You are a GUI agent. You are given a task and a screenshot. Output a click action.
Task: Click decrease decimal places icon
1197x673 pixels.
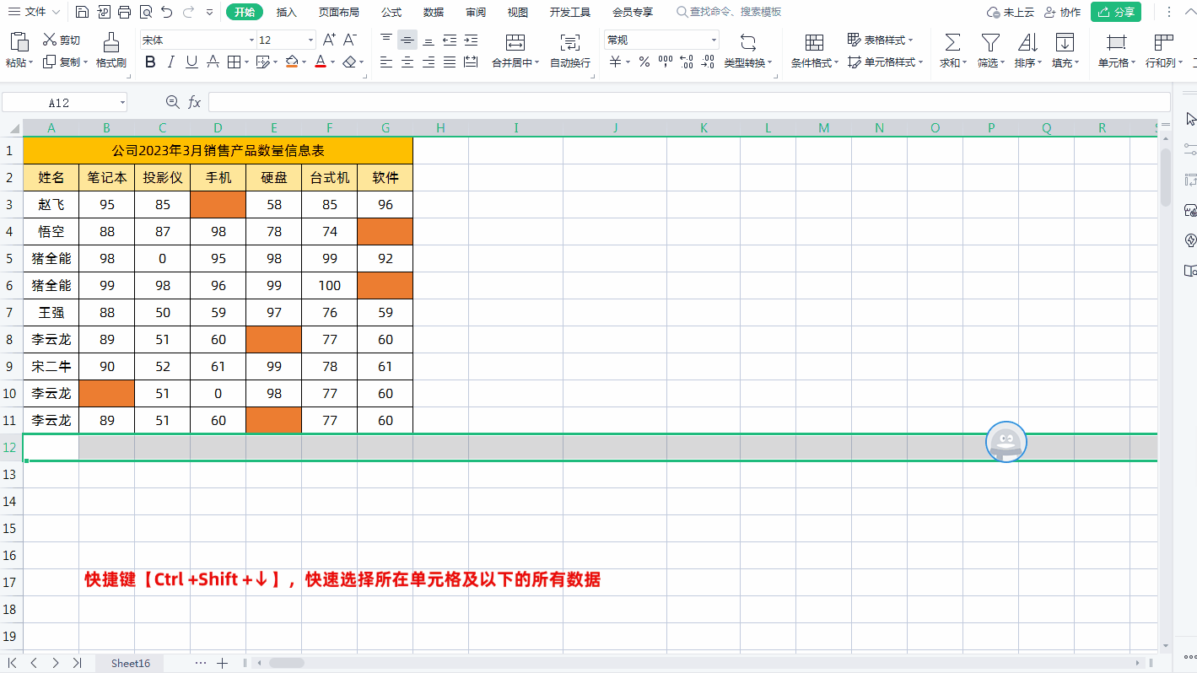pos(708,62)
